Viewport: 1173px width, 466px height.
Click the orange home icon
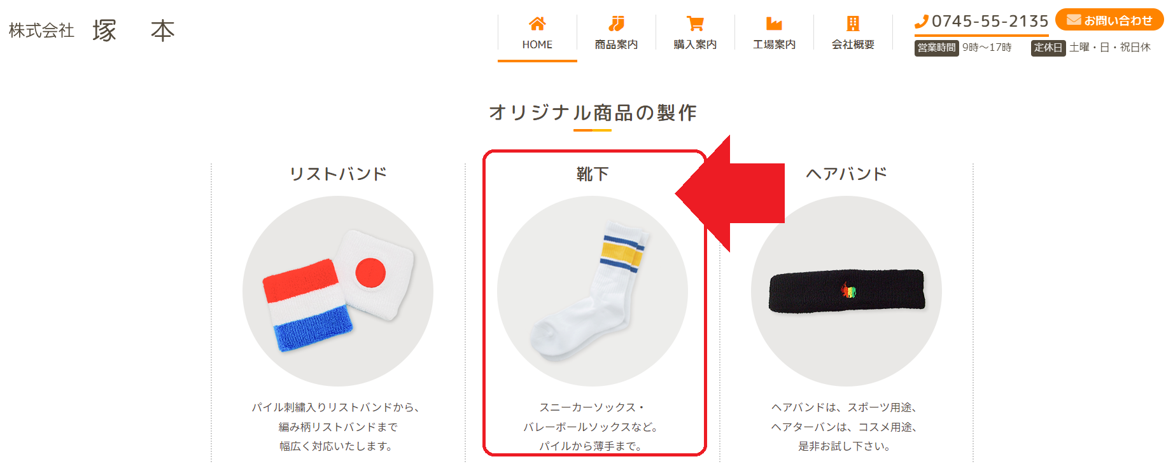pyautogui.click(x=537, y=24)
